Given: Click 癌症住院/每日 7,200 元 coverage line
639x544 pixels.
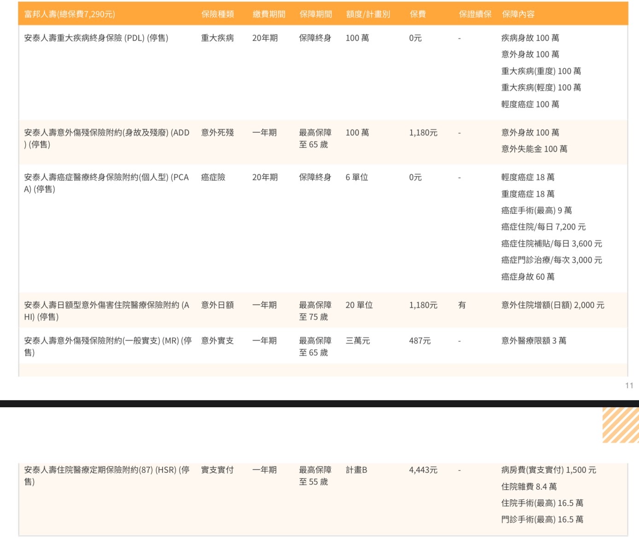Looking at the screenshot, I should (x=544, y=227).
